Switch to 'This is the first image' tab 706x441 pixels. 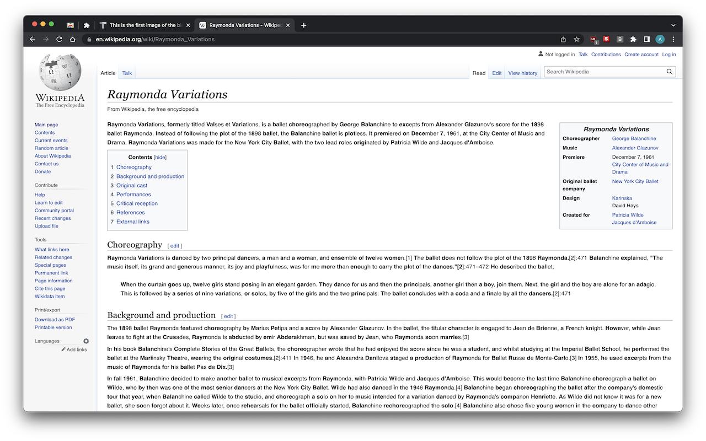coord(145,25)
